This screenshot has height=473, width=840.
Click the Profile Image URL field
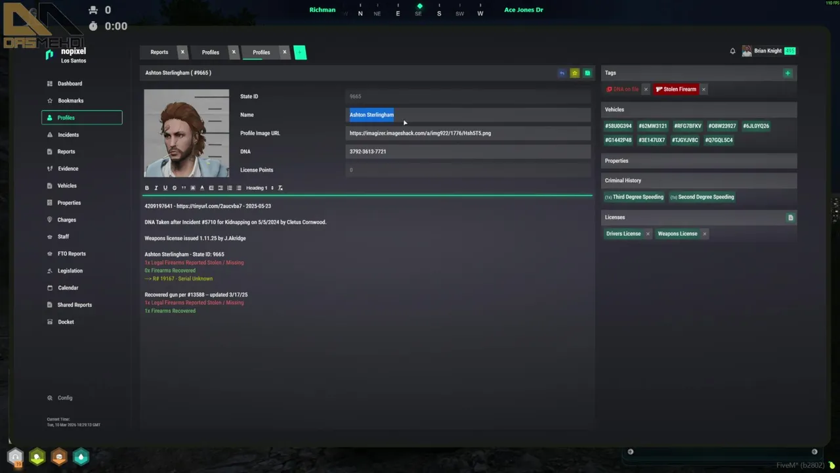468,133
